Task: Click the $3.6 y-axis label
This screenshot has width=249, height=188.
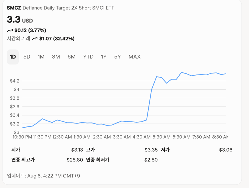Action: [x=15, y=107]
